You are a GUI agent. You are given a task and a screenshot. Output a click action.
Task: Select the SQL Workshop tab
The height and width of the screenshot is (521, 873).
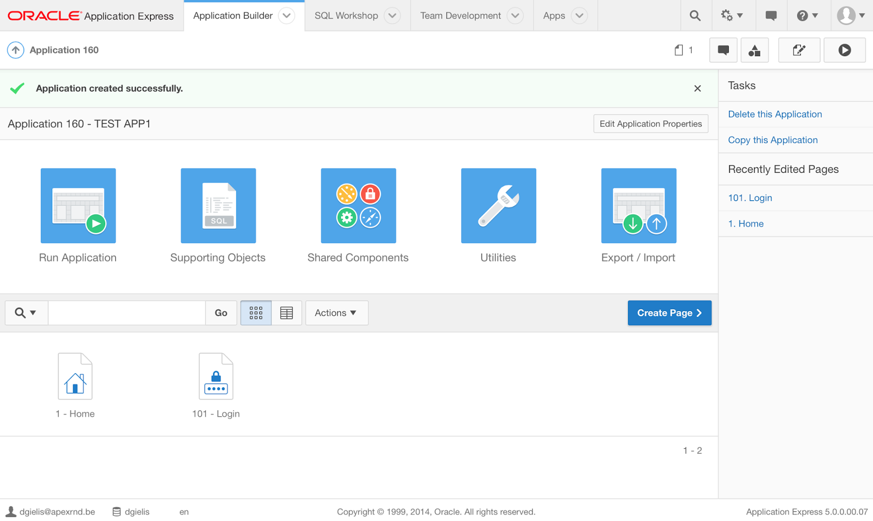(346, 16)
